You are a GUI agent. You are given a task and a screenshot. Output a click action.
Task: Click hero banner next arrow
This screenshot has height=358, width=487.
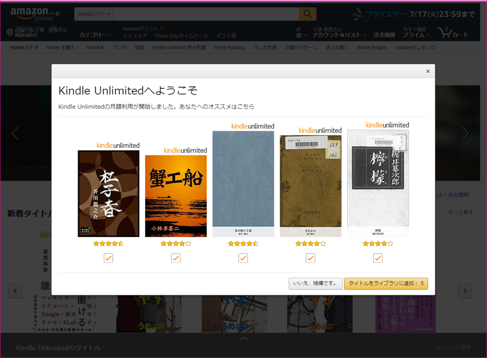(x=465, y=133)
